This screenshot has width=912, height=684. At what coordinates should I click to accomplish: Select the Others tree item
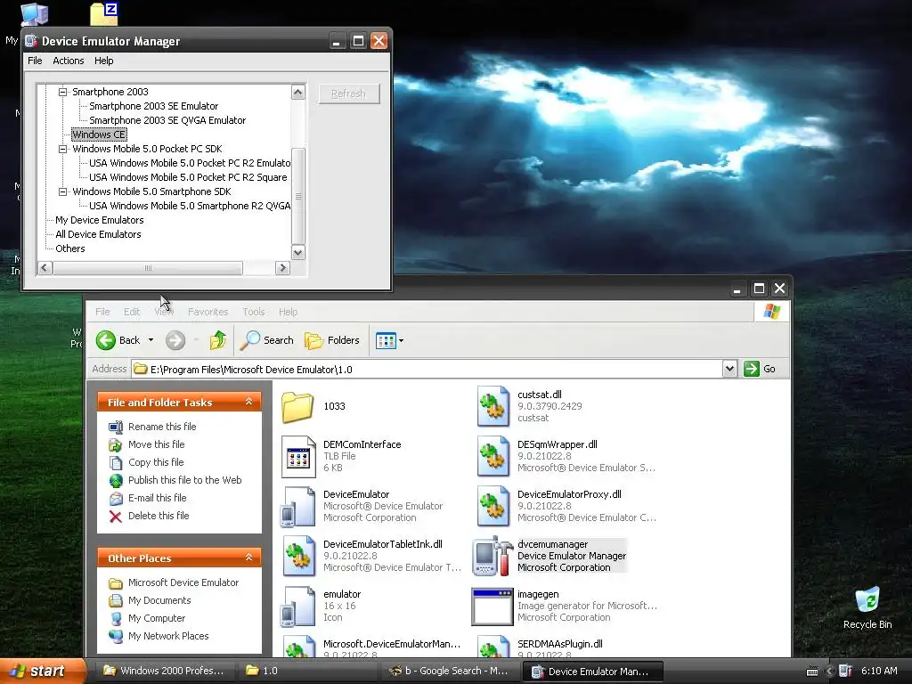[x=70, y=249]
